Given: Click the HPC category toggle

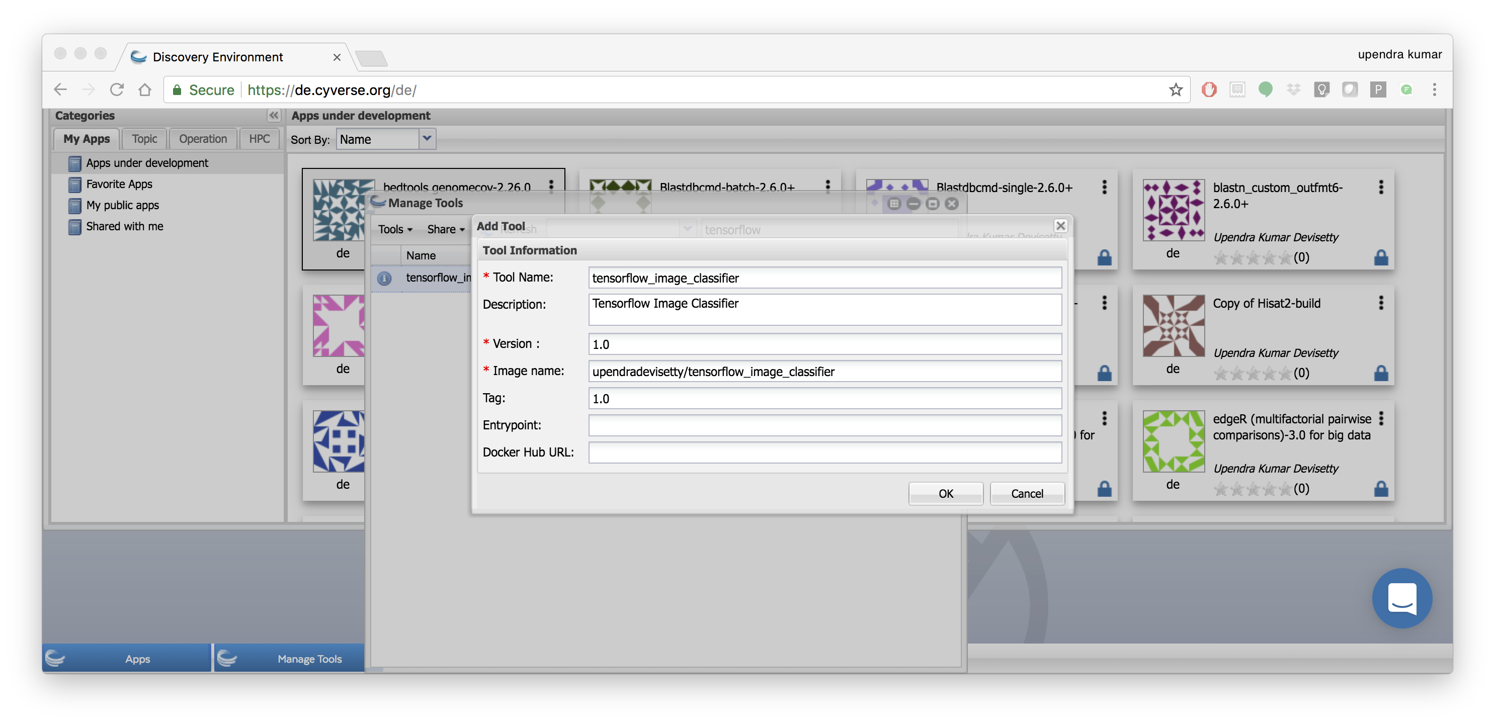Looking at the screenshot, I should [259, 138].
